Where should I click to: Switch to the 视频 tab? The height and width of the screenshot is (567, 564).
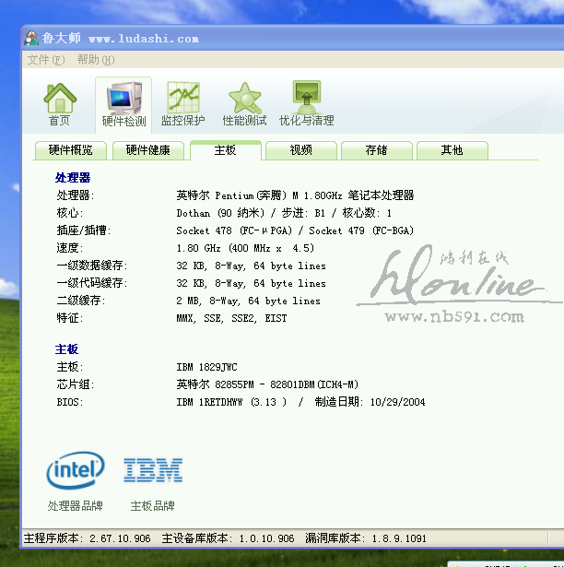300,150
